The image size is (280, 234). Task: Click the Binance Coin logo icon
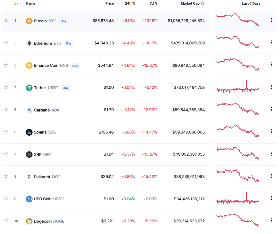tap(29, 66)
